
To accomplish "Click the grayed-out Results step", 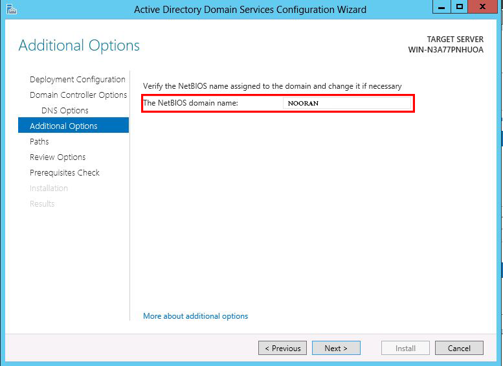I will tap(42, 203).
